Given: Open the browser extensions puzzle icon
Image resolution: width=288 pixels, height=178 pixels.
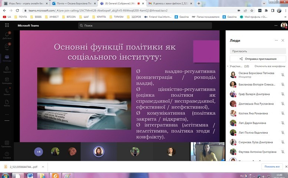Looking at the screenshot, I should [266, 11].
